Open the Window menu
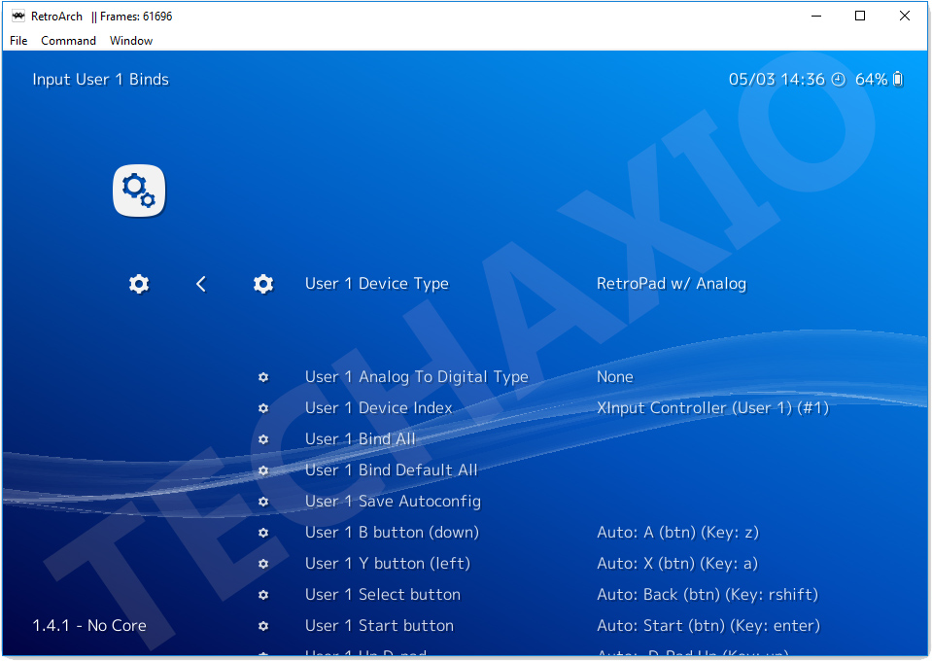This screenshot has width=932, height=661. [x=131, y=41]
